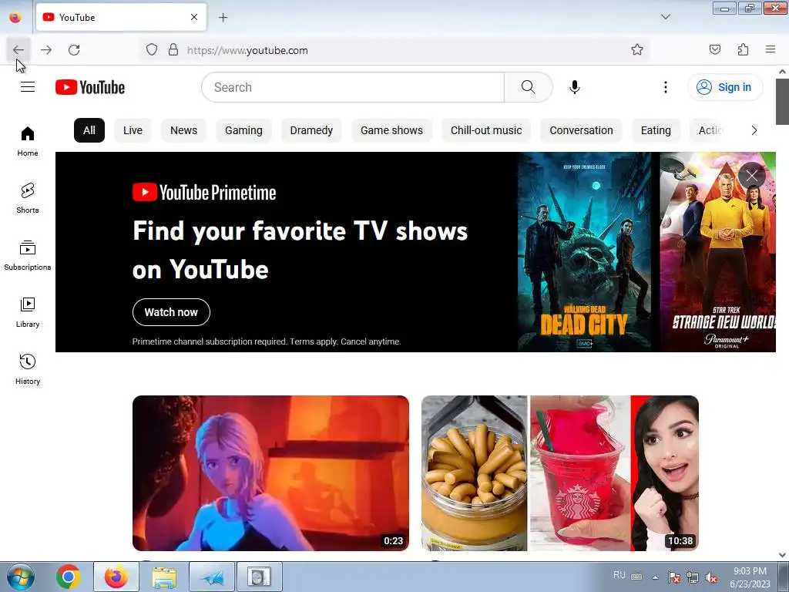Go to Home in the sidebar
The image size is (789, 592).
[28, 142]
